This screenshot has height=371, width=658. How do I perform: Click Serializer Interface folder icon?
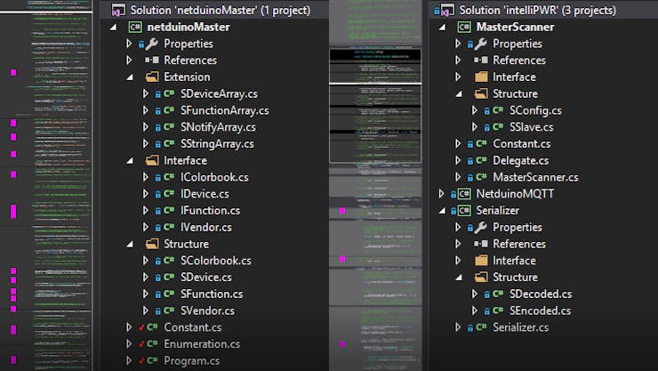pos(481,261)
